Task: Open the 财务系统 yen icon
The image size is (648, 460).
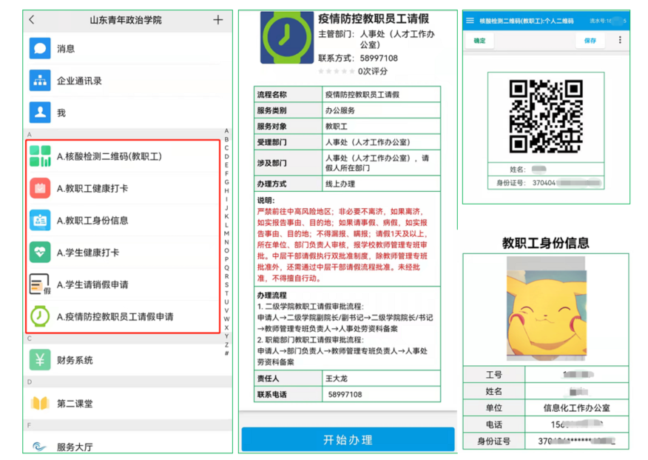Action: (40, 360)
